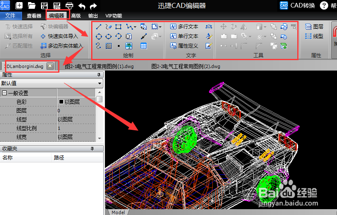Save as PDF from the title bar
Screen dimensions: 337x215
tap(57, 5)
